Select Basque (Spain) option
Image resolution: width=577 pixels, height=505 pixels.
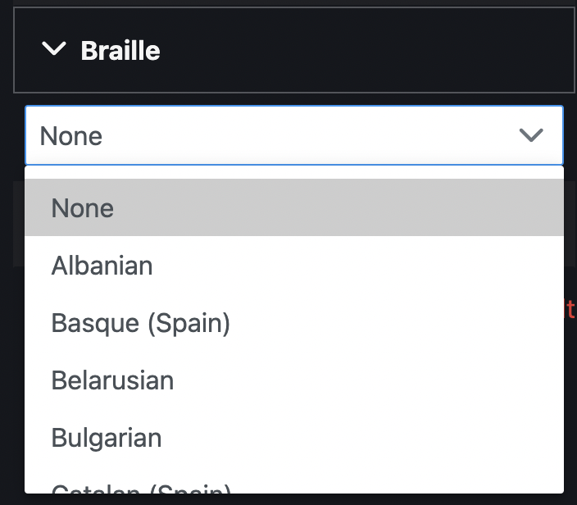point(141,323)
